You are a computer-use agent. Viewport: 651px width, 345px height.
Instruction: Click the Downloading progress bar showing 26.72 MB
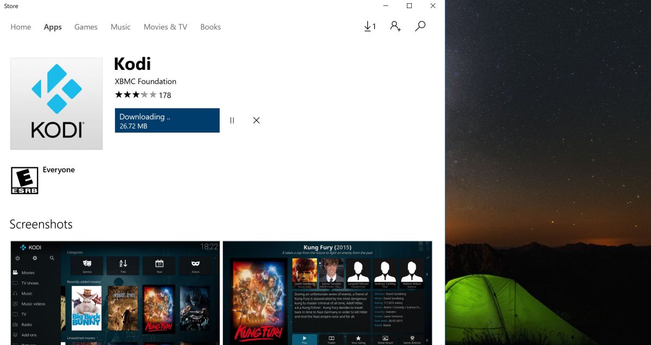[167, 120]
